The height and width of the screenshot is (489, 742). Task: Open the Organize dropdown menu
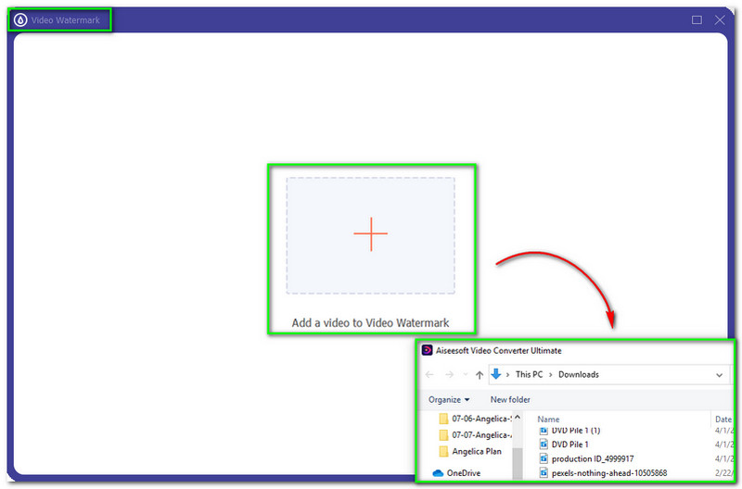(449, 400)
